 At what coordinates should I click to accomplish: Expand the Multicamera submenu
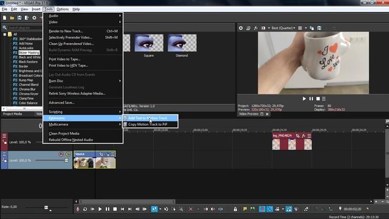pyautogui.click(x=83, y=124)
